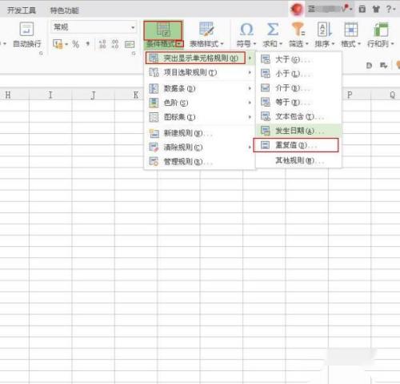The image size is (400, 384).
Task: Open the alignment dialog launcher below 自动换行
Action: pyautogui.click(x=41, y=54)
